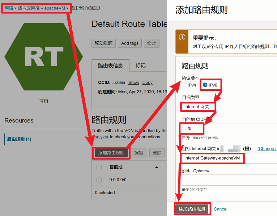
Task: Click the Cancel link in the dialog
Action: tap(221, 209)
